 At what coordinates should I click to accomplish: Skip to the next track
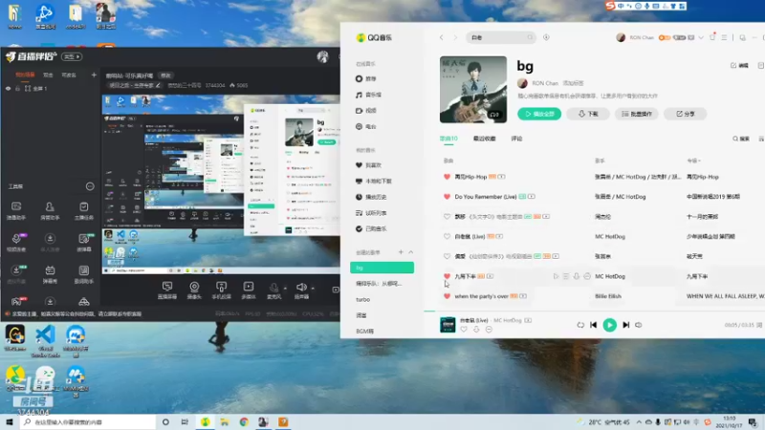pos(626,325)
